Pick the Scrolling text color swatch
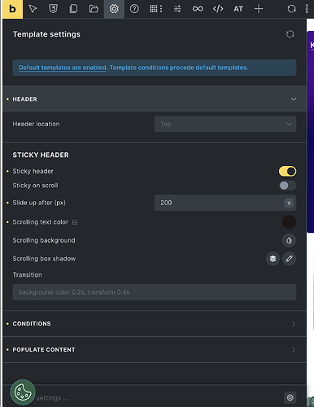This screenshot has height=407, width=314. (289, 222)
